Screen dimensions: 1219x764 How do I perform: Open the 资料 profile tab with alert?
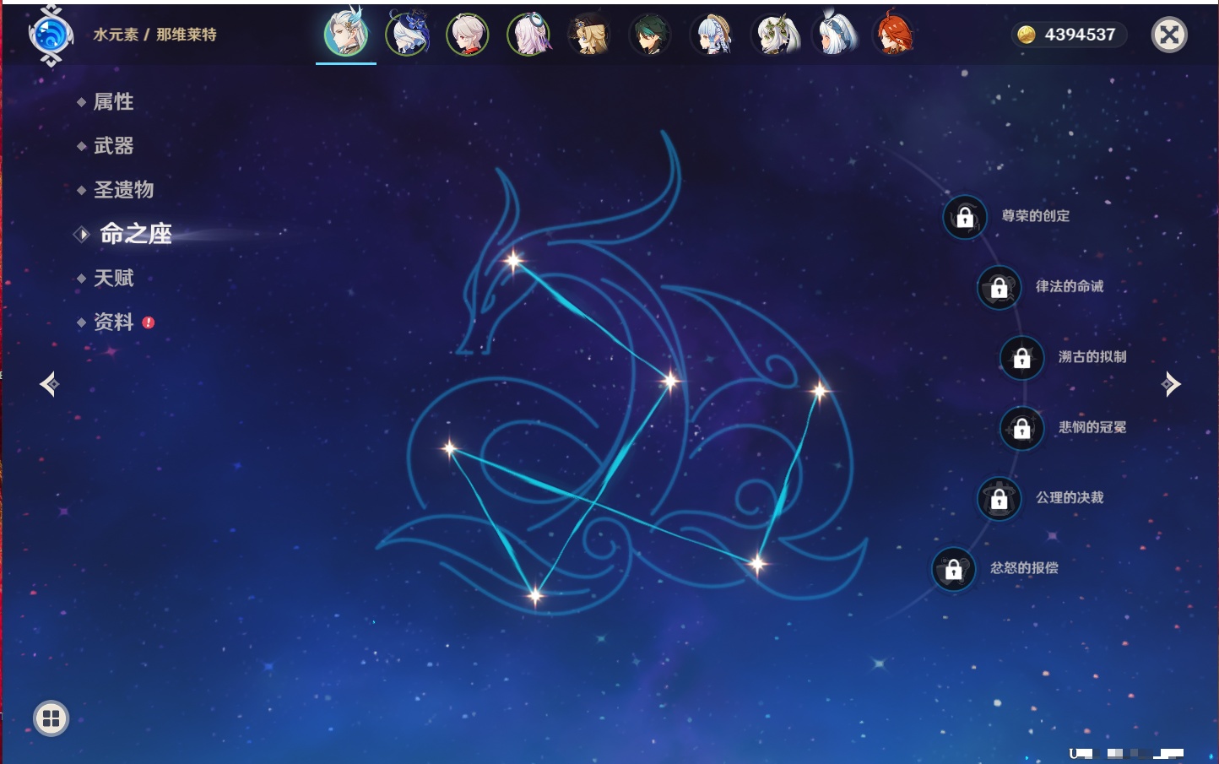113,322
